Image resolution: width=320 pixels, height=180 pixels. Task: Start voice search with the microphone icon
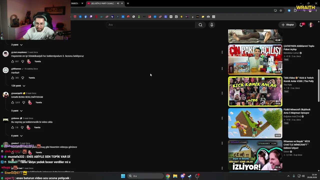point(212,25)
